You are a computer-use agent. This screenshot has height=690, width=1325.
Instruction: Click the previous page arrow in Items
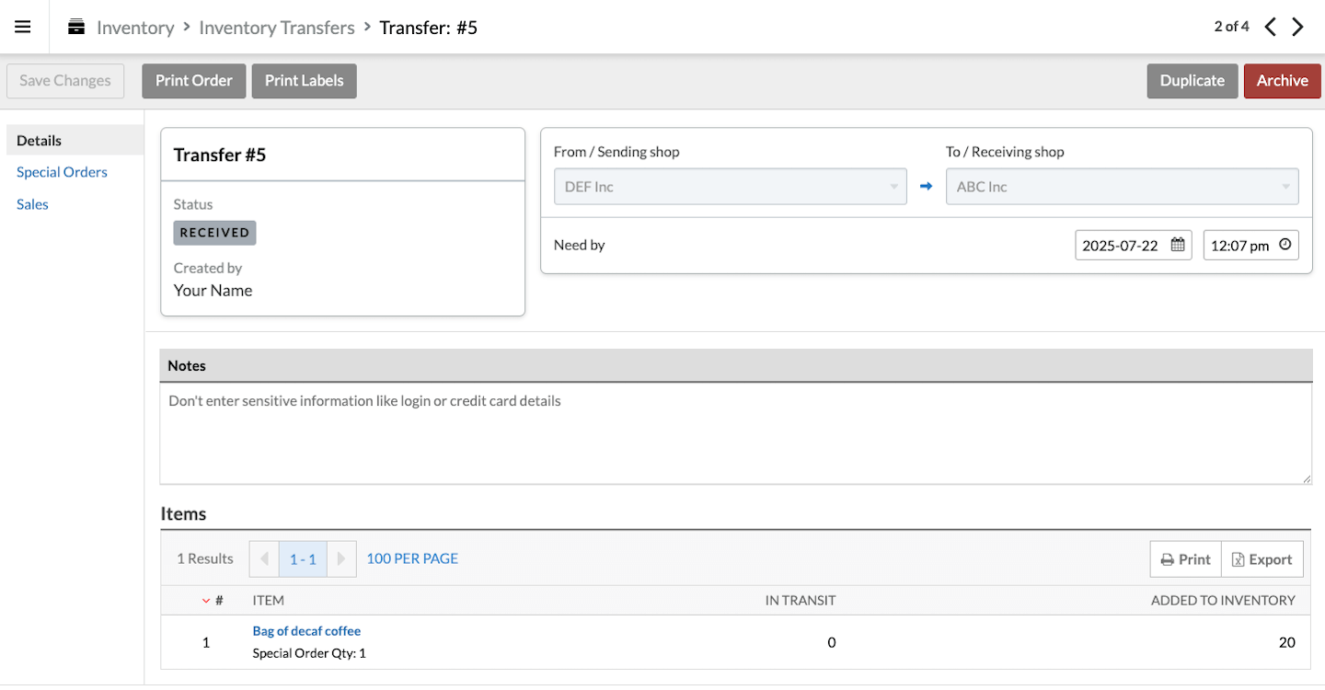tap(264, 558)
